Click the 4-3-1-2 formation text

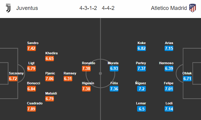88,8
